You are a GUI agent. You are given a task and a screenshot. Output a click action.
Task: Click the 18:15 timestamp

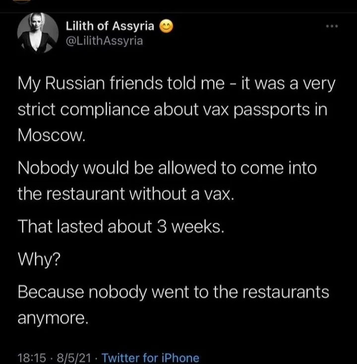(30, 357)
